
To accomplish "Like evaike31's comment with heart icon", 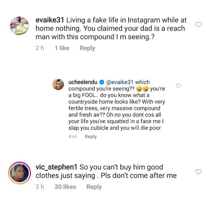I will (199, 25).
